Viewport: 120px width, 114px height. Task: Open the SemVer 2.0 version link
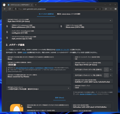88,94
